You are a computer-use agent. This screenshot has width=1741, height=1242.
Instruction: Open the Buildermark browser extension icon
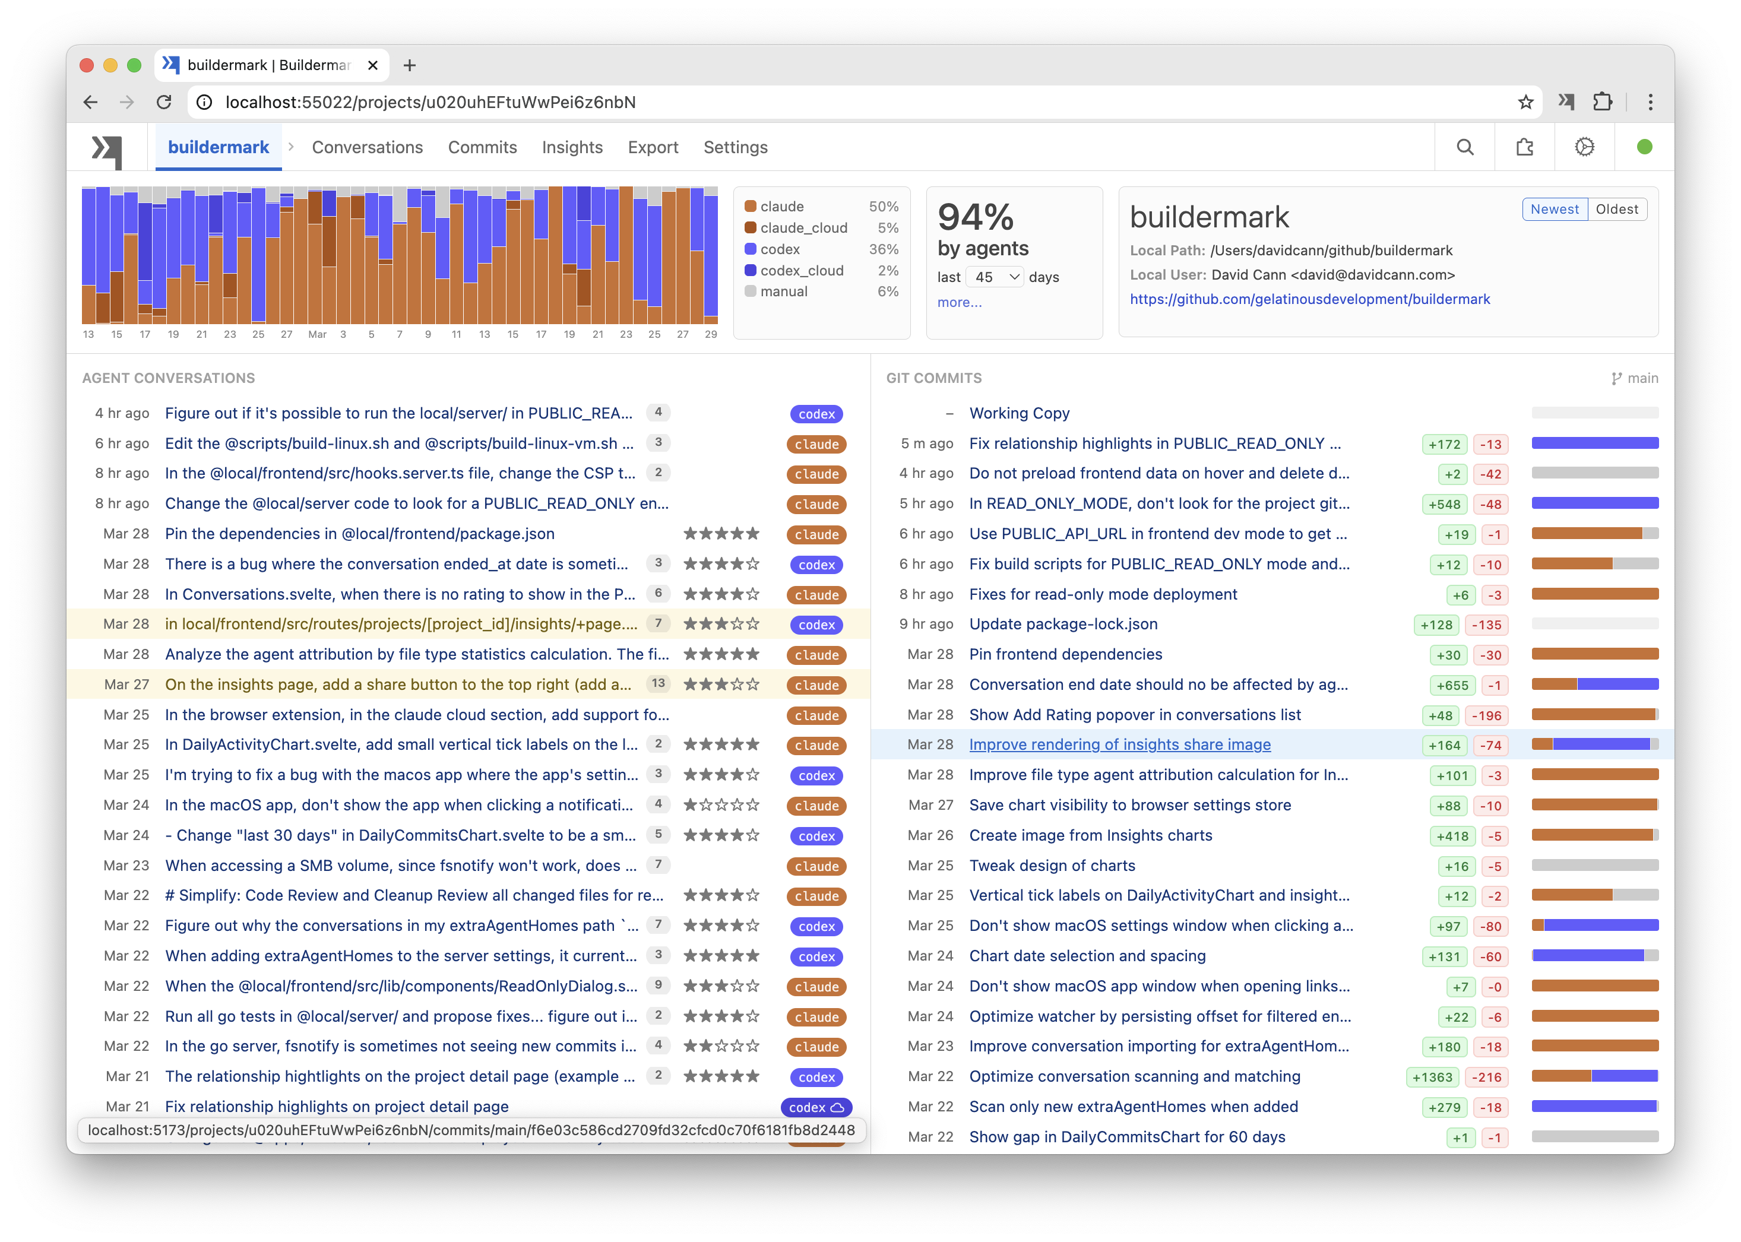pos(1566,102)
